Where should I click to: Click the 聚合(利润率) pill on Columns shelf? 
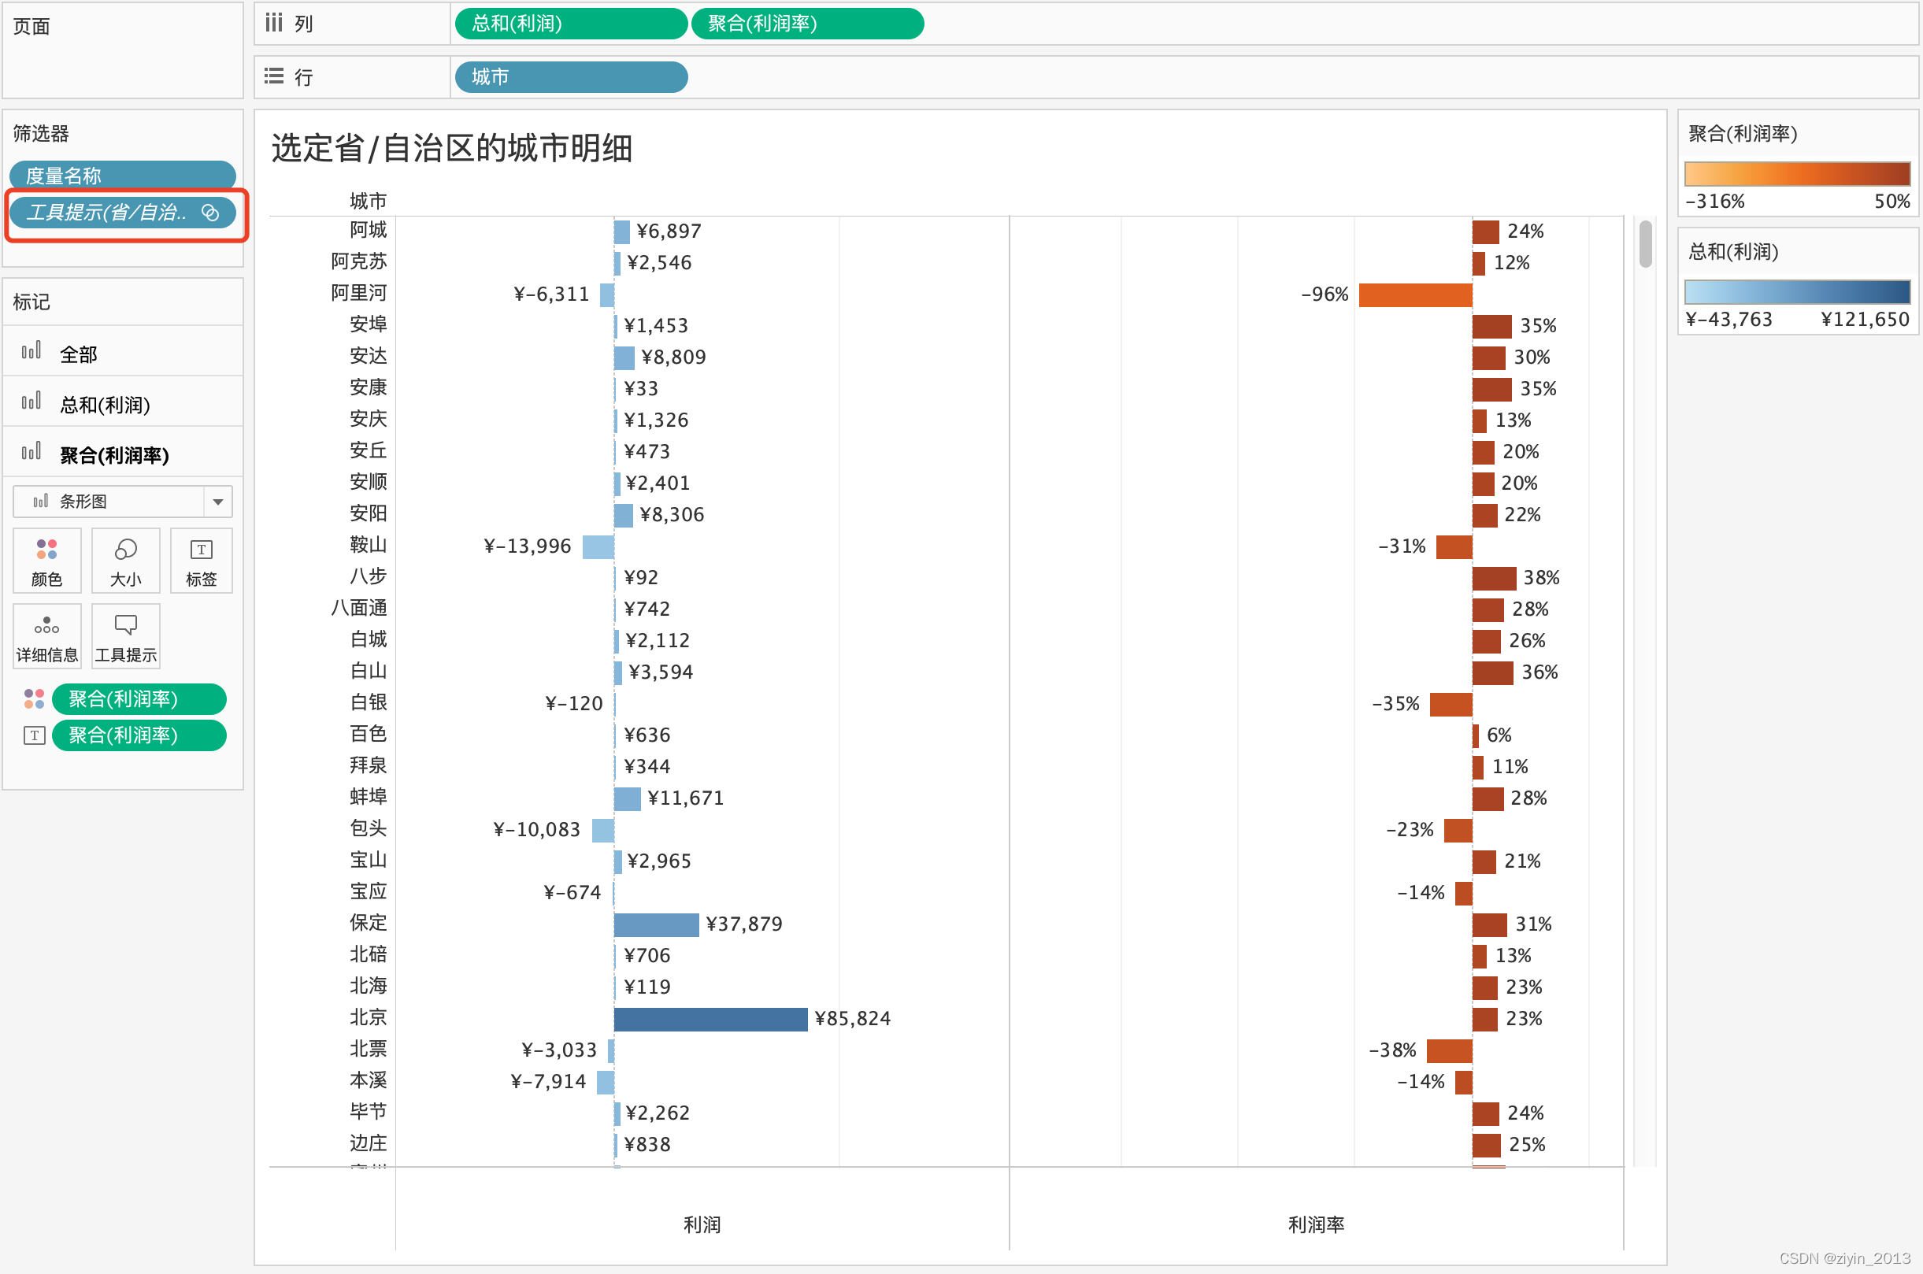[806, 24]
